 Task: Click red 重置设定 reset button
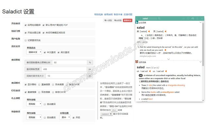(128, 20)
